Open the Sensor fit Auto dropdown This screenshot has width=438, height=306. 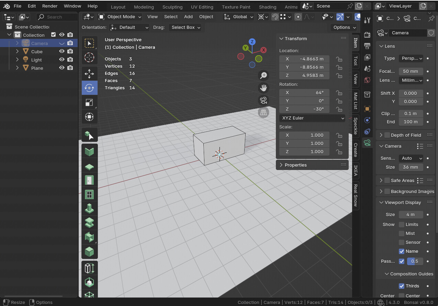coord(411,158)
